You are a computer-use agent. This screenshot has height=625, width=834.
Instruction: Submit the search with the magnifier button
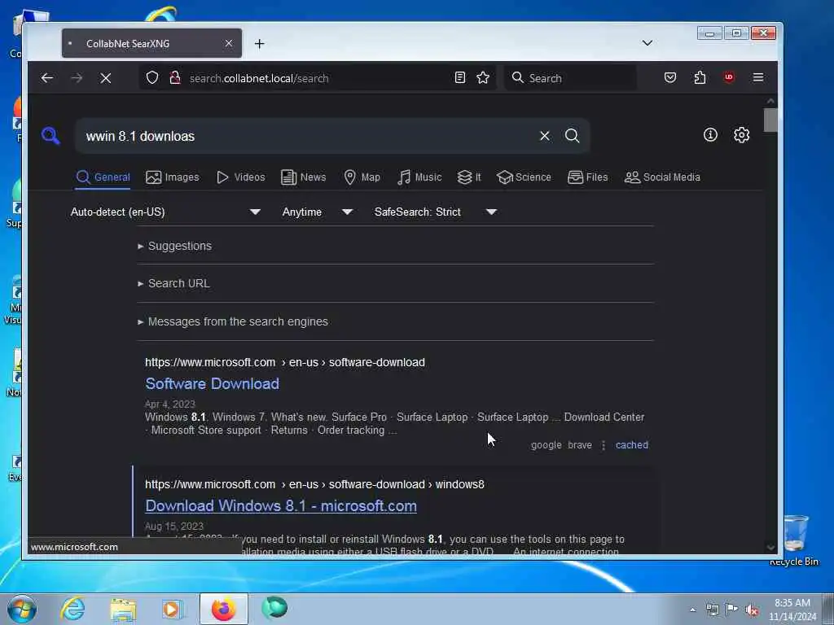click(573, 136)
